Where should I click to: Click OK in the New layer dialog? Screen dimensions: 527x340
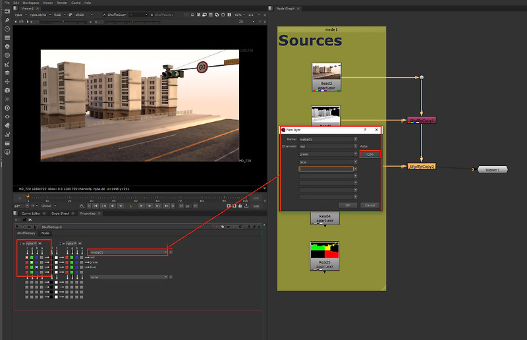348,205
